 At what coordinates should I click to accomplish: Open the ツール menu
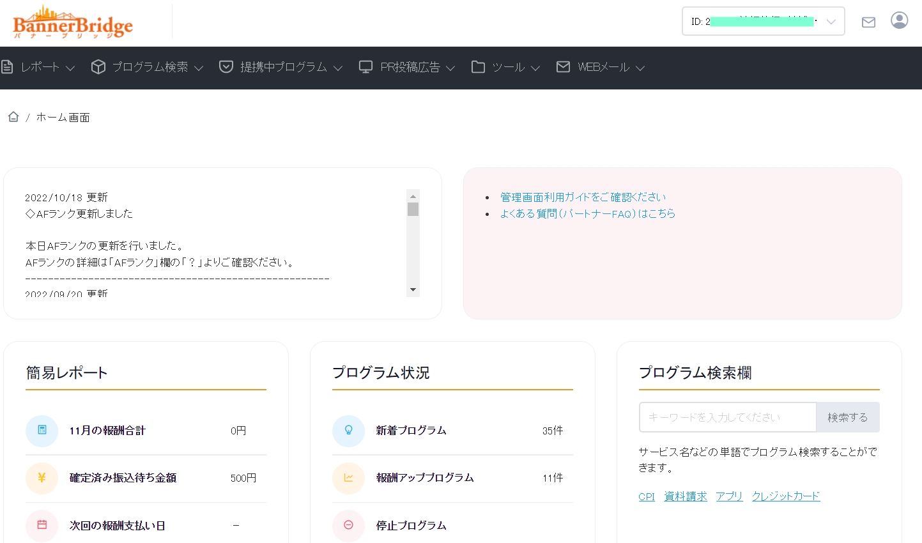click(509, 67)
